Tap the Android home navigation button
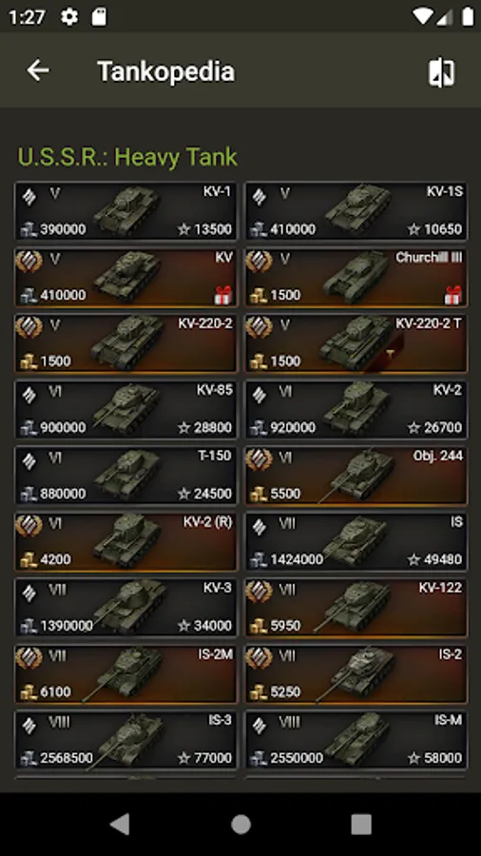 pyautogui.click(x=240, y=825)
